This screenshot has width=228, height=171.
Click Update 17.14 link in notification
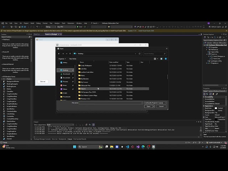132,31
